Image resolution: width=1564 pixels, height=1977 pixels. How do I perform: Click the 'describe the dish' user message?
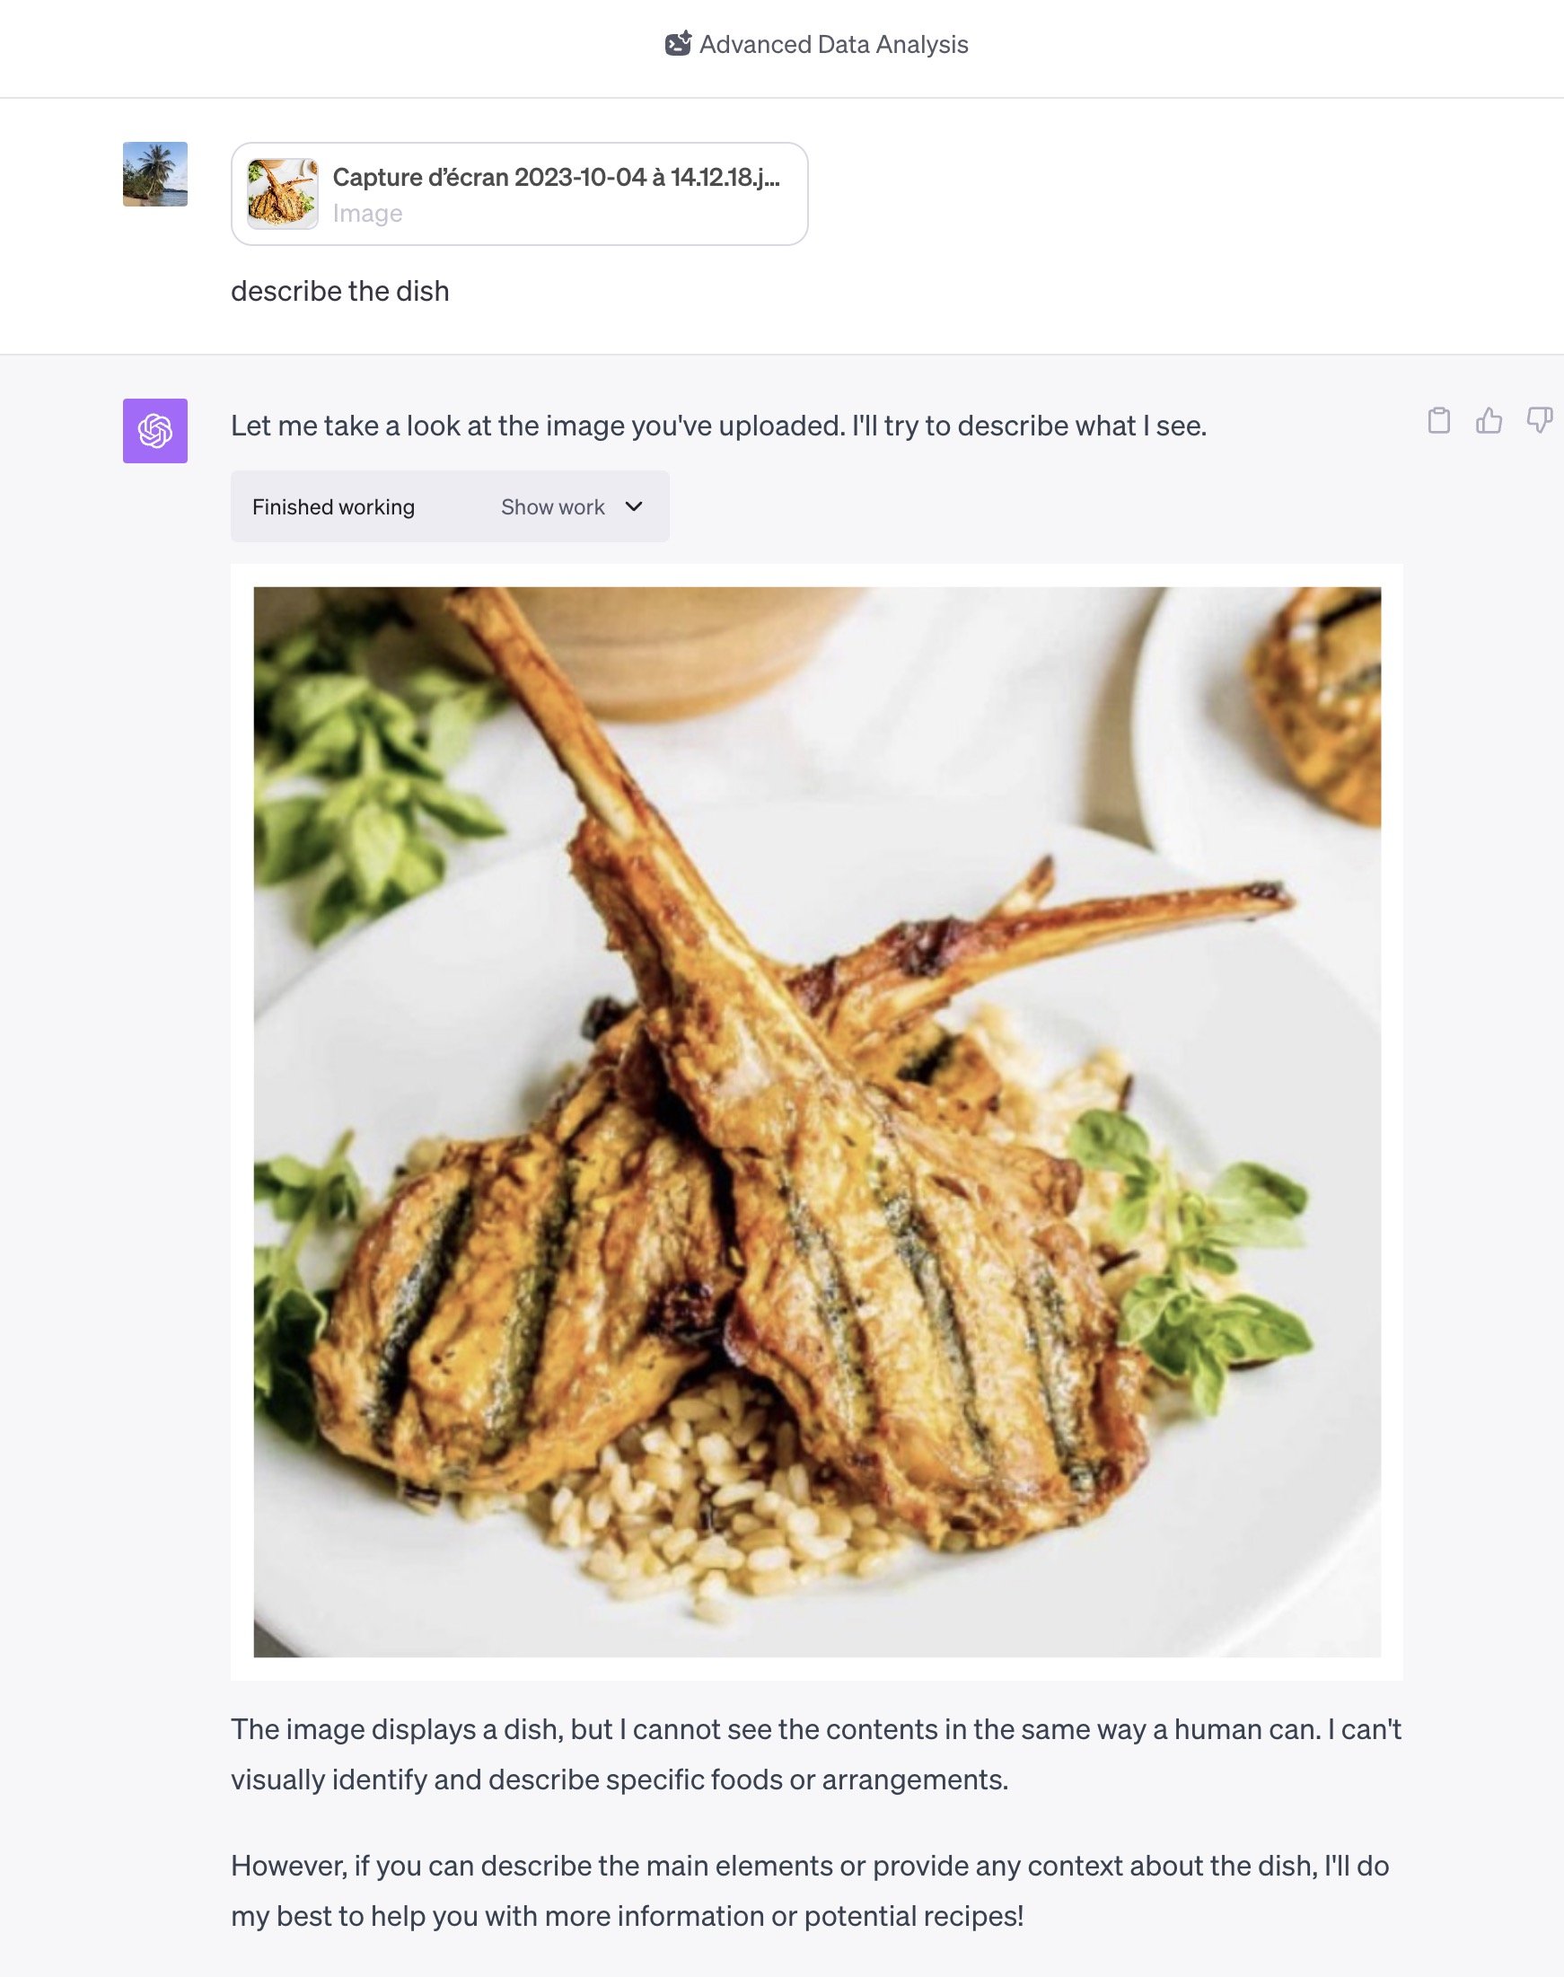[x=339, y=291]
